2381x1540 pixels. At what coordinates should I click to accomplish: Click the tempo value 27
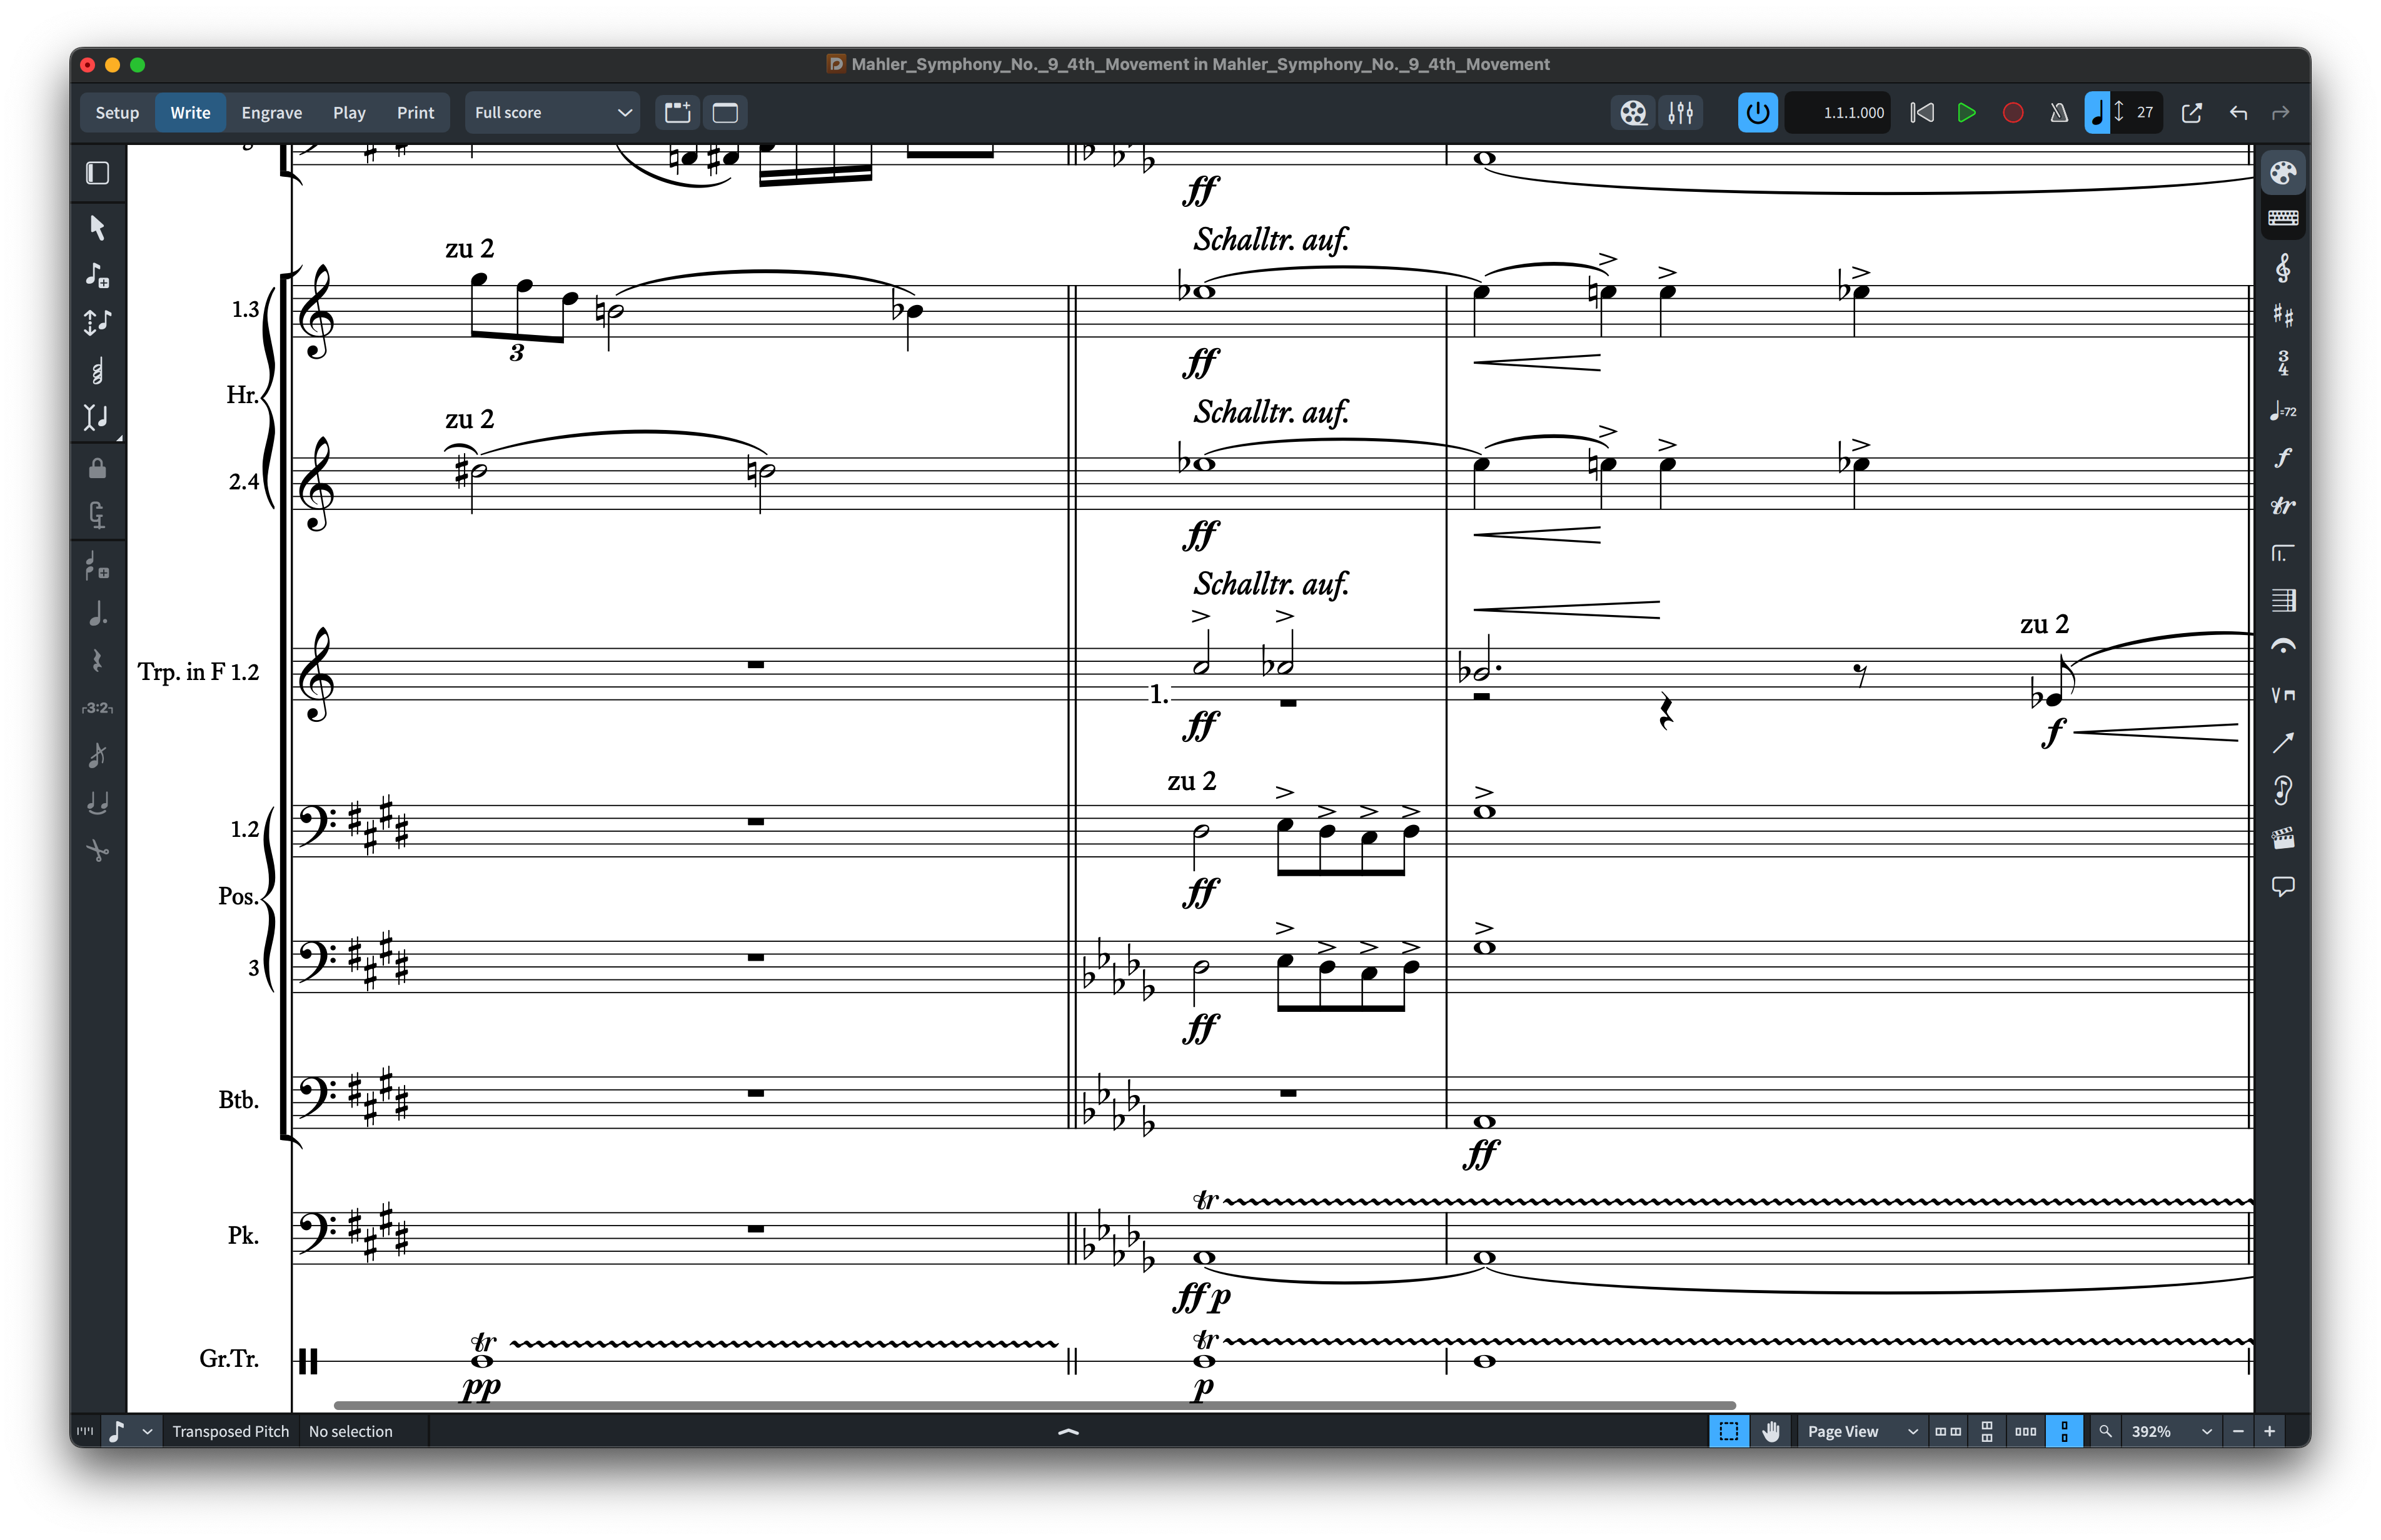[2145, 113]
